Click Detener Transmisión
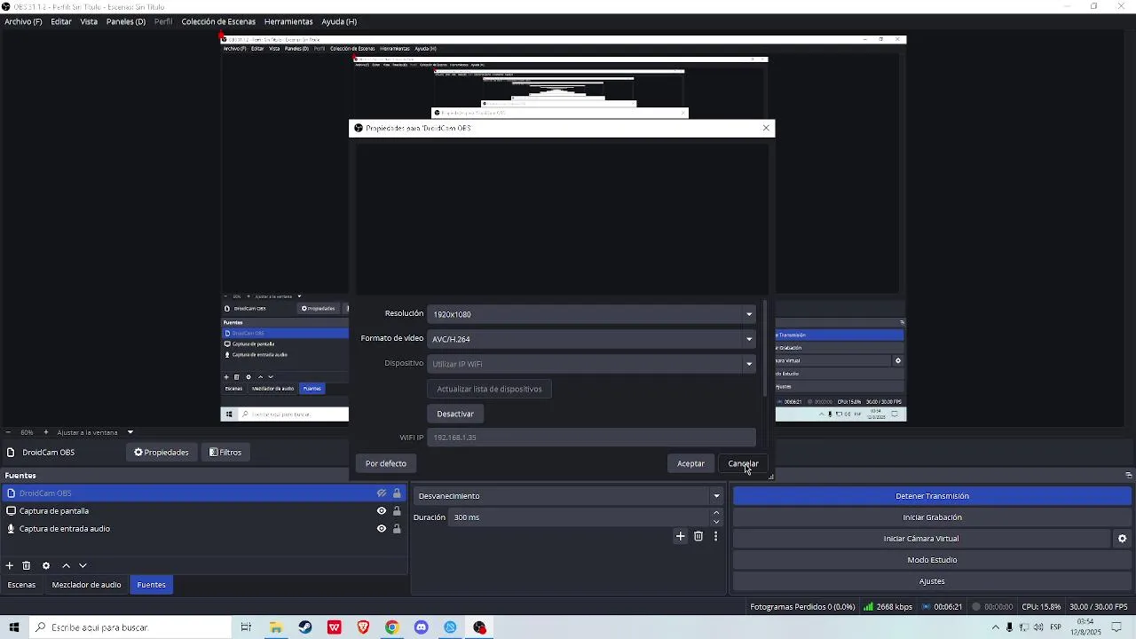1136x639 pixels. coord(932,496)
